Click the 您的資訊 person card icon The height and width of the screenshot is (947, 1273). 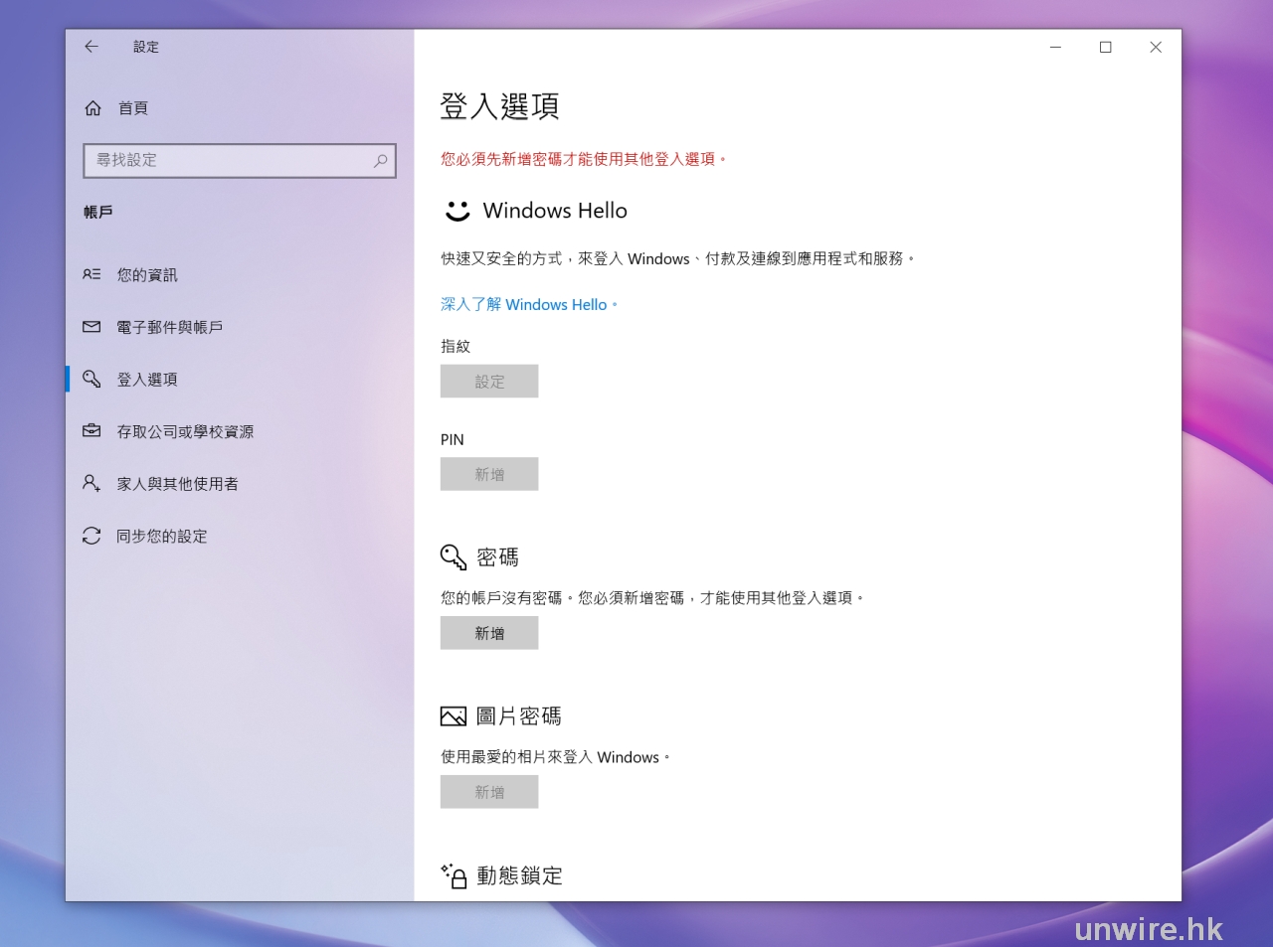coord(91,274)
